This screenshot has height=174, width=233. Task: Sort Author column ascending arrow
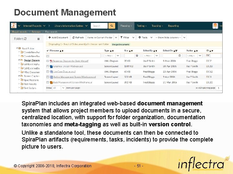pos(195,51)
